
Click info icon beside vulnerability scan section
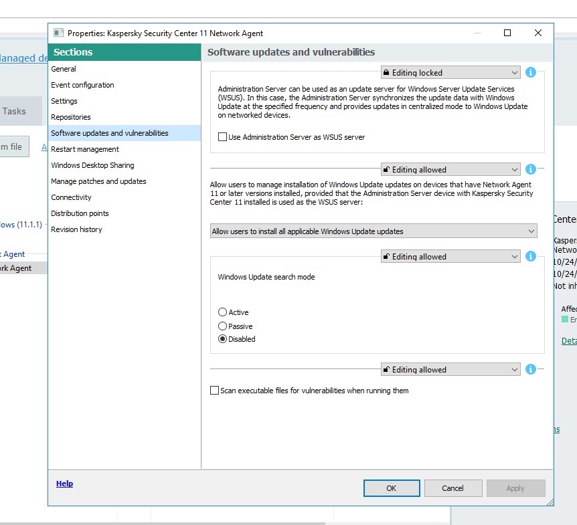tap(530, 369)
